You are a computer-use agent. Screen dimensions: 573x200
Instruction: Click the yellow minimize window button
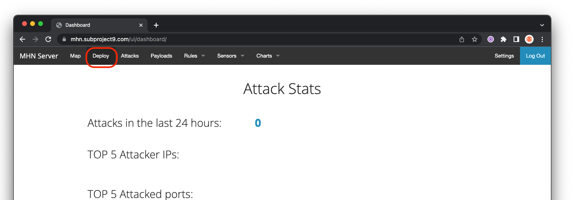[x=33, y=24]
